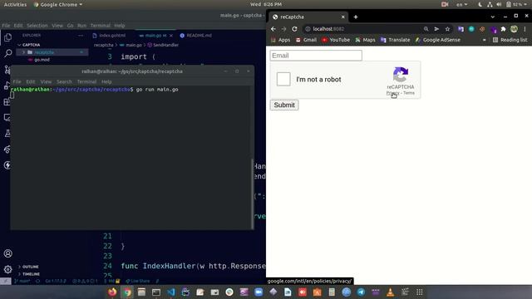532x299 pixels.
Task: Open the Search menu in terminal window
Action: coord(64,81)
